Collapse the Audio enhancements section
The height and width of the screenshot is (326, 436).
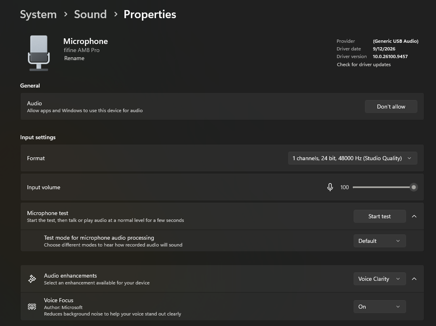point(414,279)
